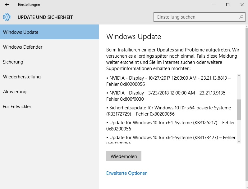Maximize the Einstellungen window
The image size is (248, 189).
click(228, 5)
